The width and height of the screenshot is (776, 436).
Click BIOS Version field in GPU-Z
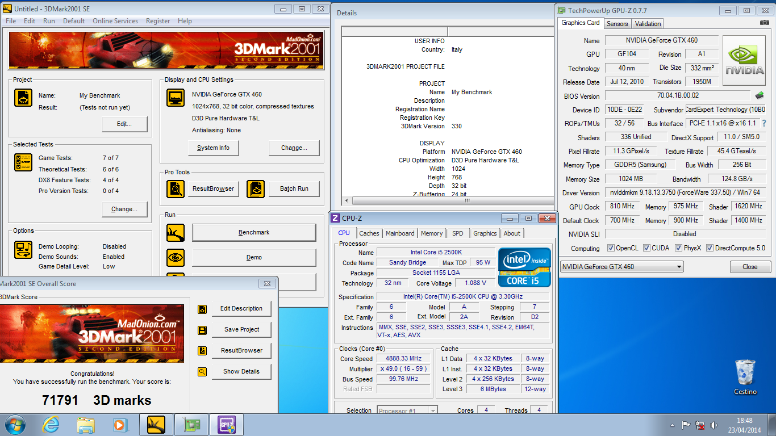[678, 95]
